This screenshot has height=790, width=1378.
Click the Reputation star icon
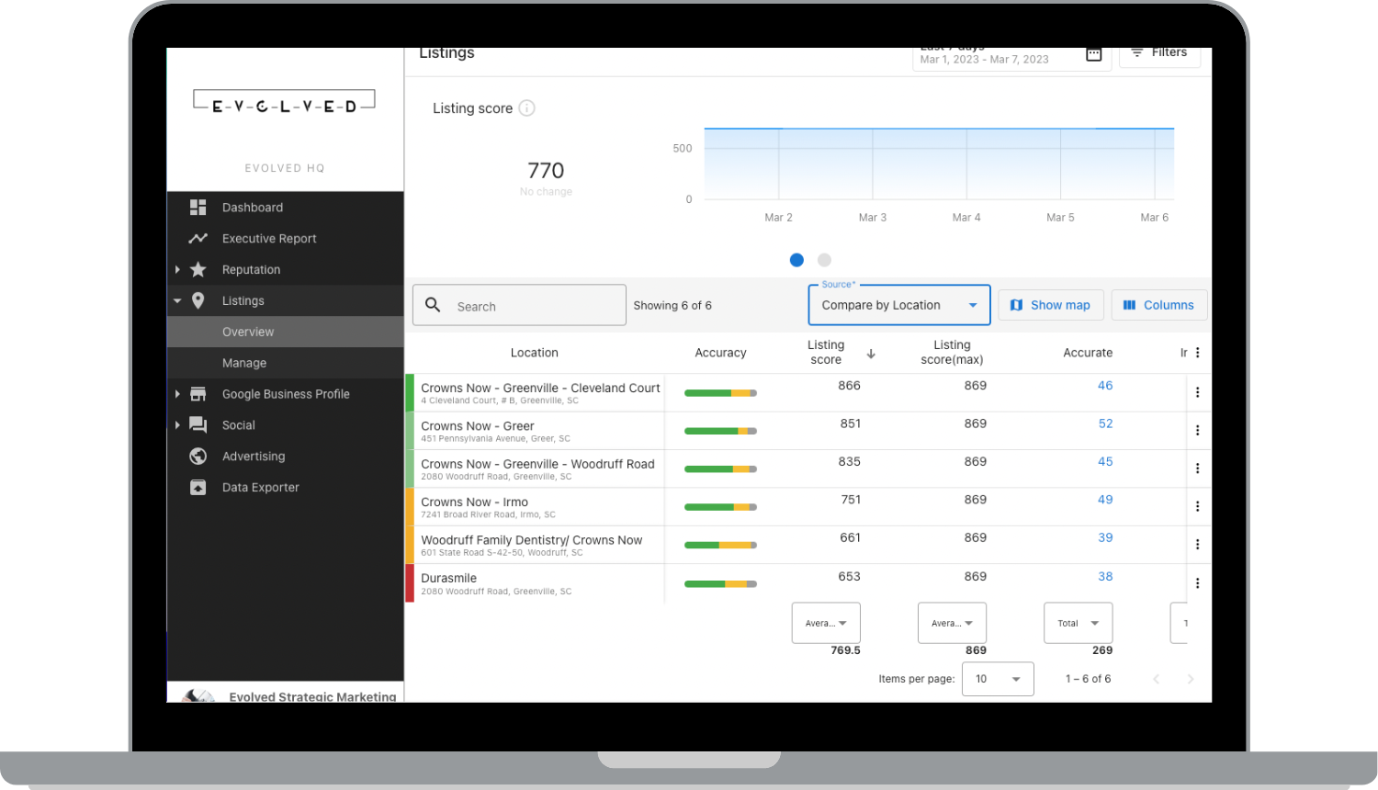click(198, 269)
